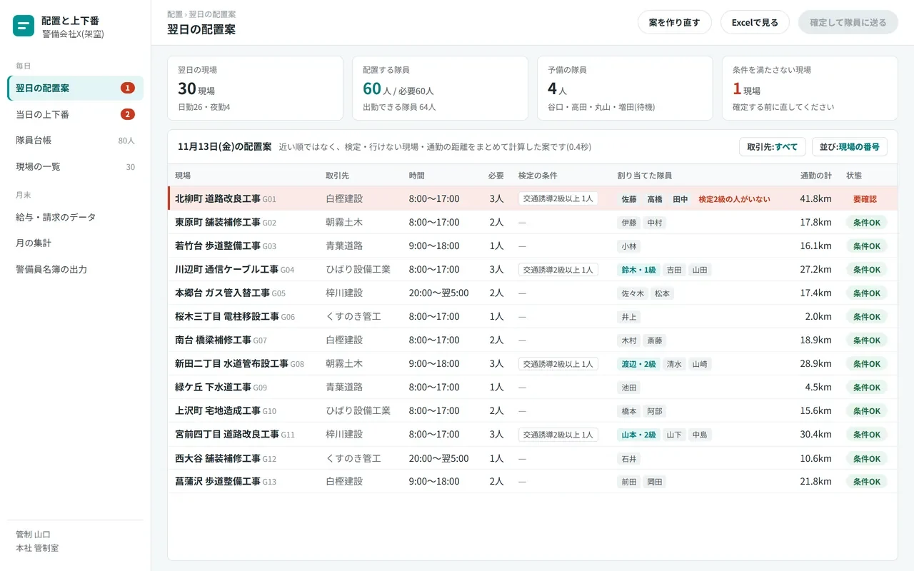The height and width of the screenshot is (571, 914).
Task: Click the 田中 guard chip
Action: (681, 199)
